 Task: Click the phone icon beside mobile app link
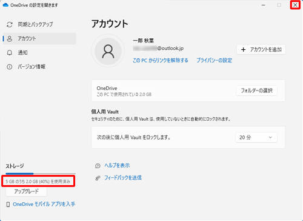8,205
